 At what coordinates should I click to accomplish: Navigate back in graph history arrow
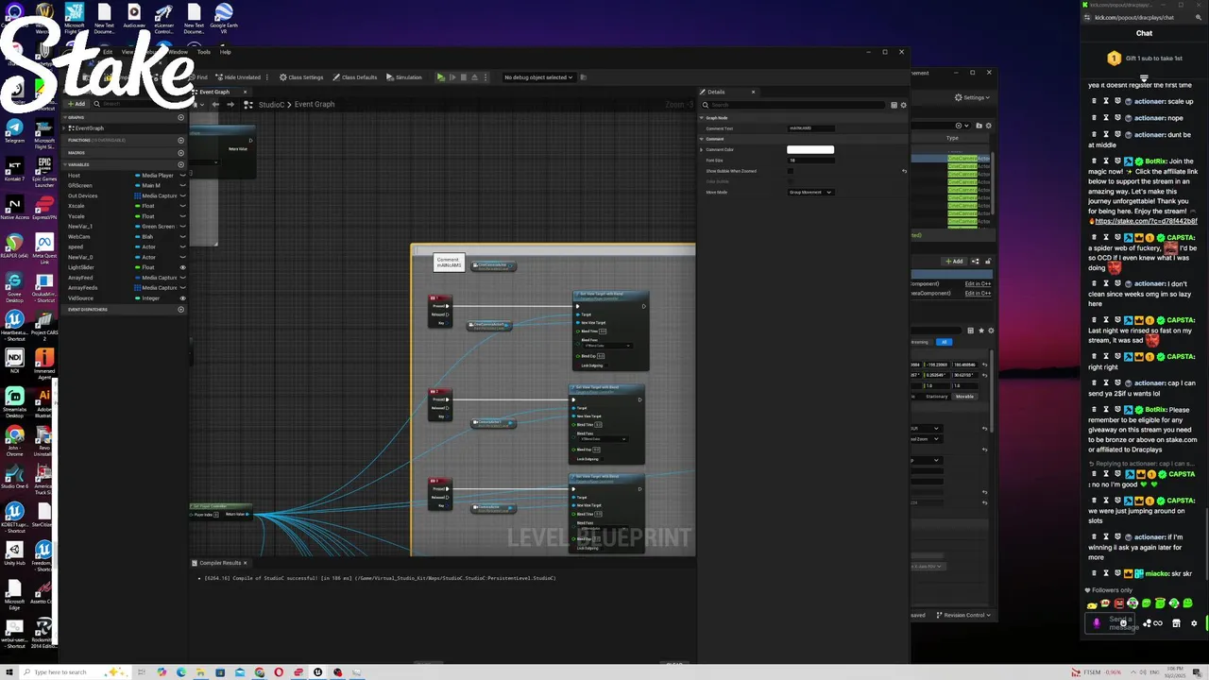coord(215,104)
